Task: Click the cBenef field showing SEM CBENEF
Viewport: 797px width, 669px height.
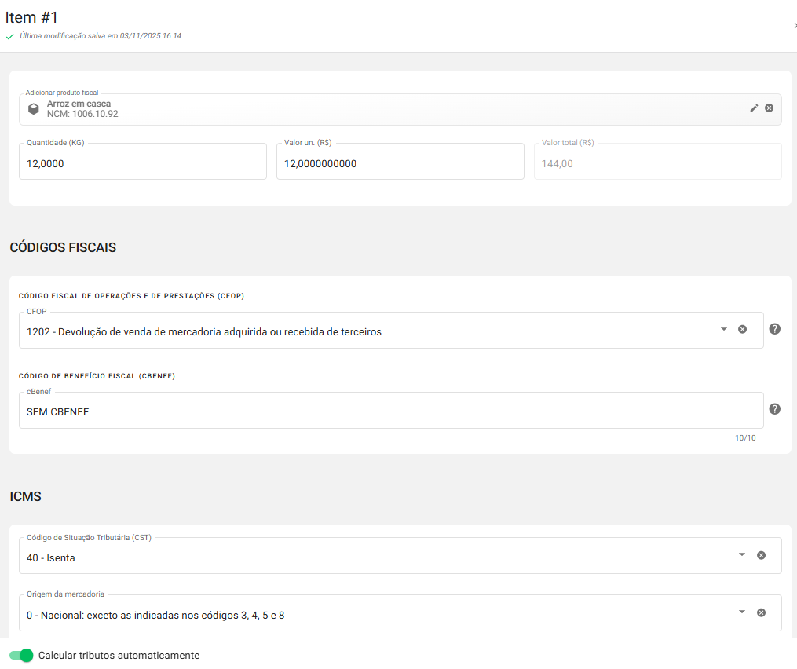Action: [390, 411]
